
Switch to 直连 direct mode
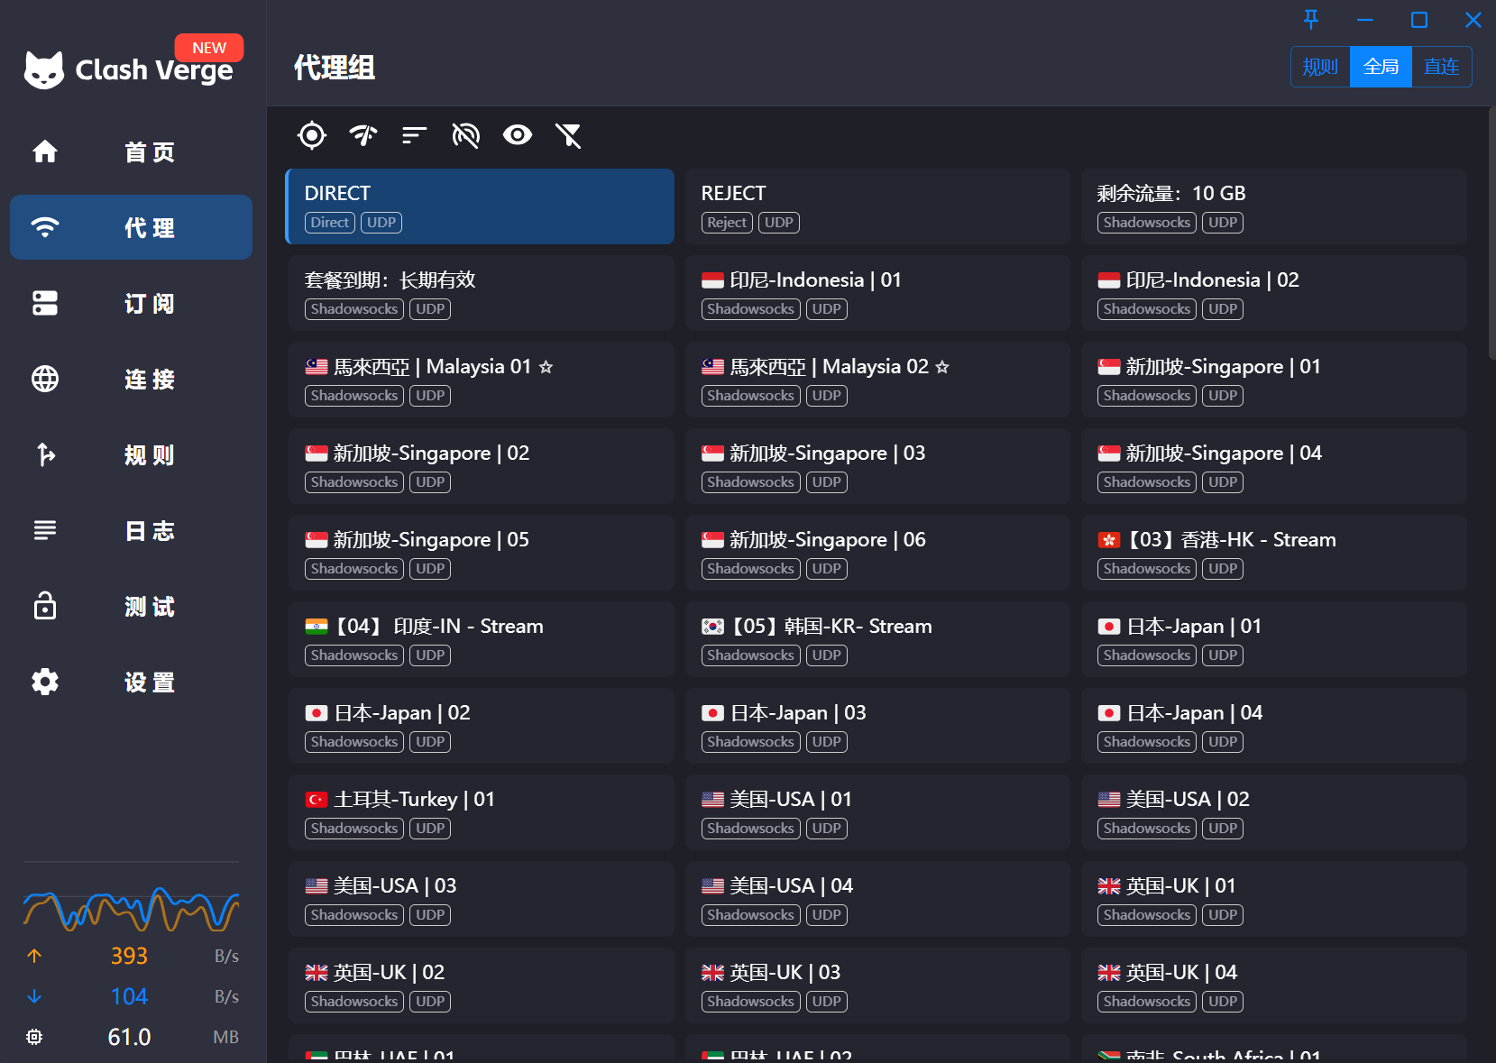tap(1441, 67)
